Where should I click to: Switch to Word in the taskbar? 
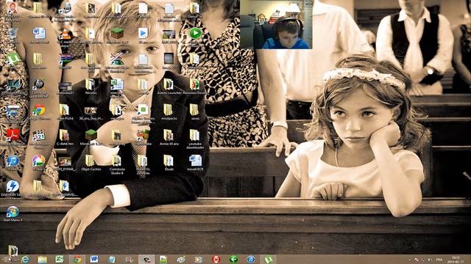(94, 260)
